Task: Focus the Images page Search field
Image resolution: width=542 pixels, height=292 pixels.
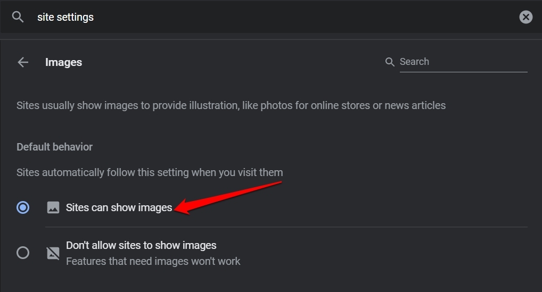Action: tap(464, 62)
